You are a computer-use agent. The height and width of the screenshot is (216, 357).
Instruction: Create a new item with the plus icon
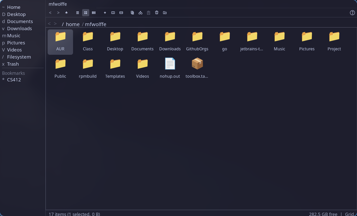coord(105,12)
